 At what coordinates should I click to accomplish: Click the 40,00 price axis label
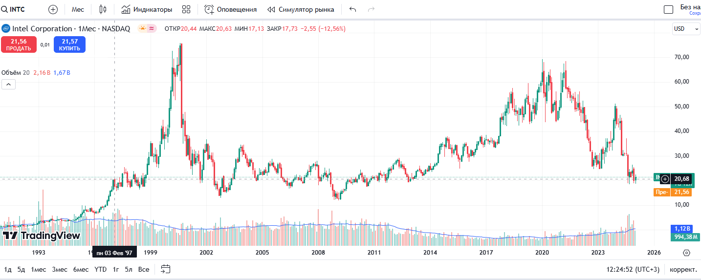[682, 131]
